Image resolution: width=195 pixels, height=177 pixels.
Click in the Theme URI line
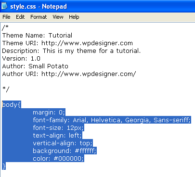tap(67, 43)
